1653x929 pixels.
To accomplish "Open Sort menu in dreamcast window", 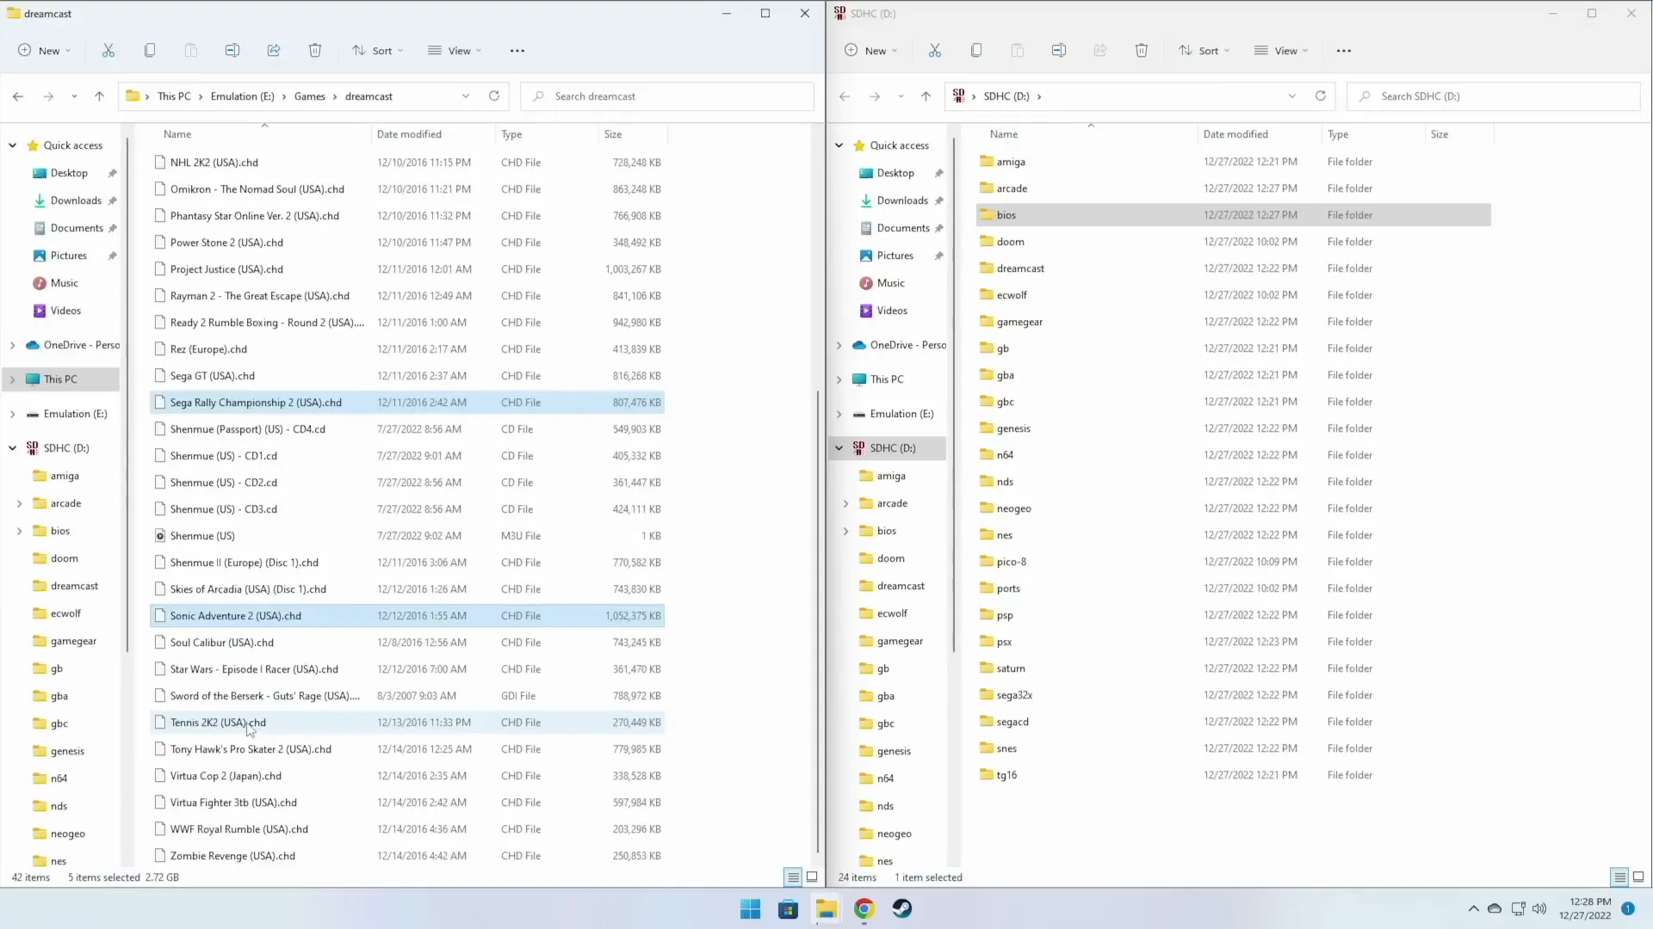I will point(377,51).
